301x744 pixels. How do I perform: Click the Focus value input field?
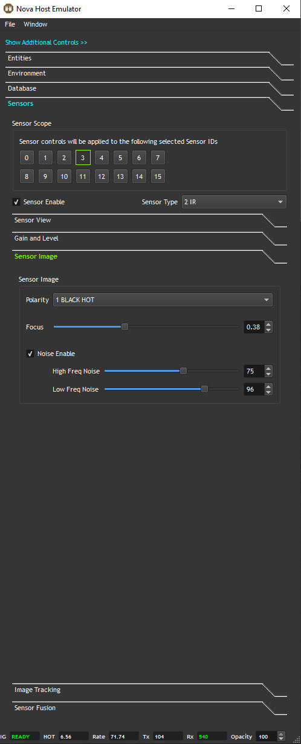pos(254,327)
